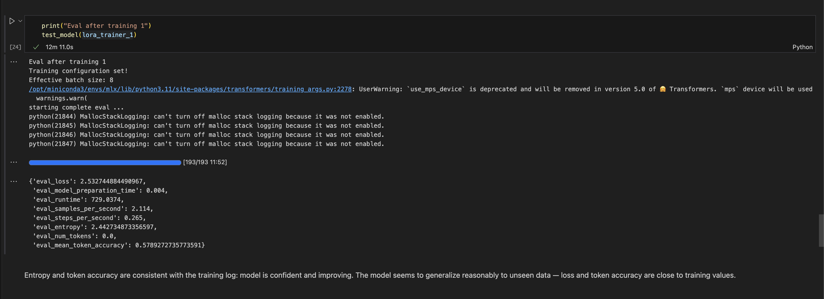Open the run options chevron beside play
Image resolution: width=824 pixels, height=299 pixels.
click(20, 21)
